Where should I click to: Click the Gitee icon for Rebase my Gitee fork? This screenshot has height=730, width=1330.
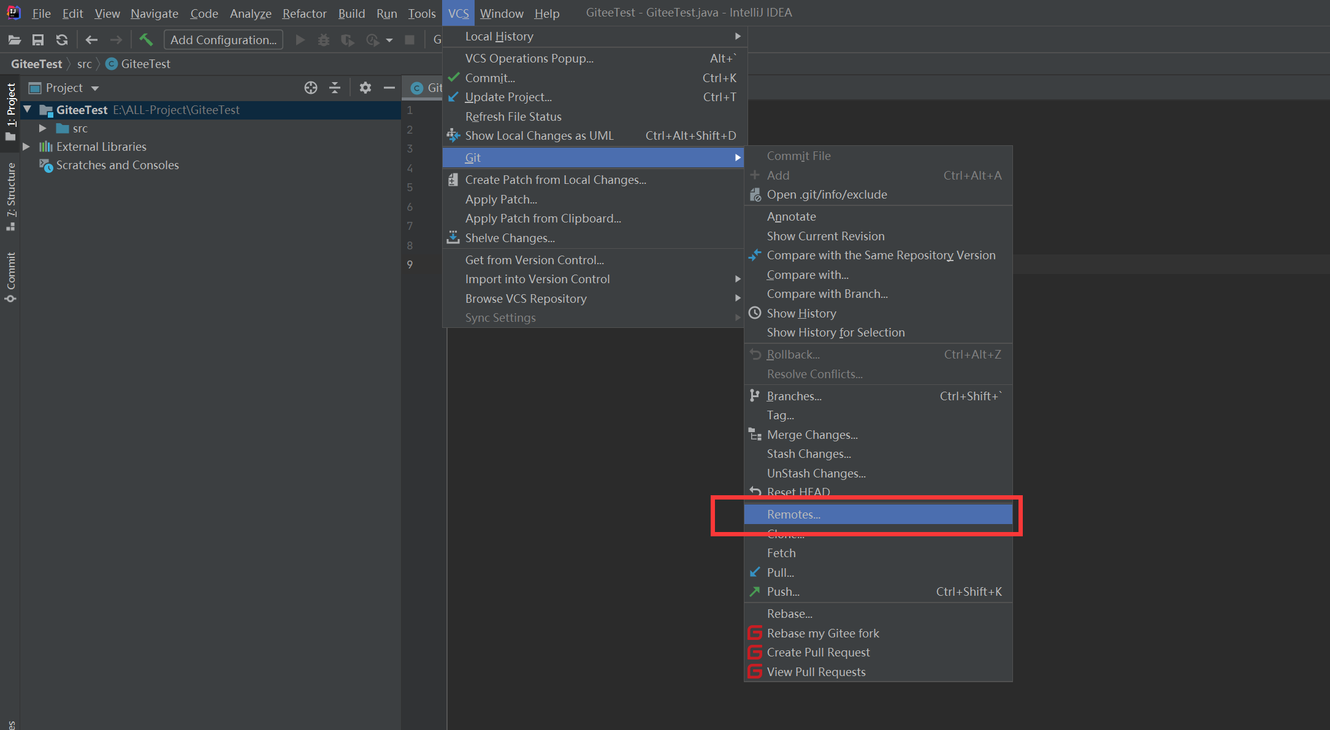point(755,633)
